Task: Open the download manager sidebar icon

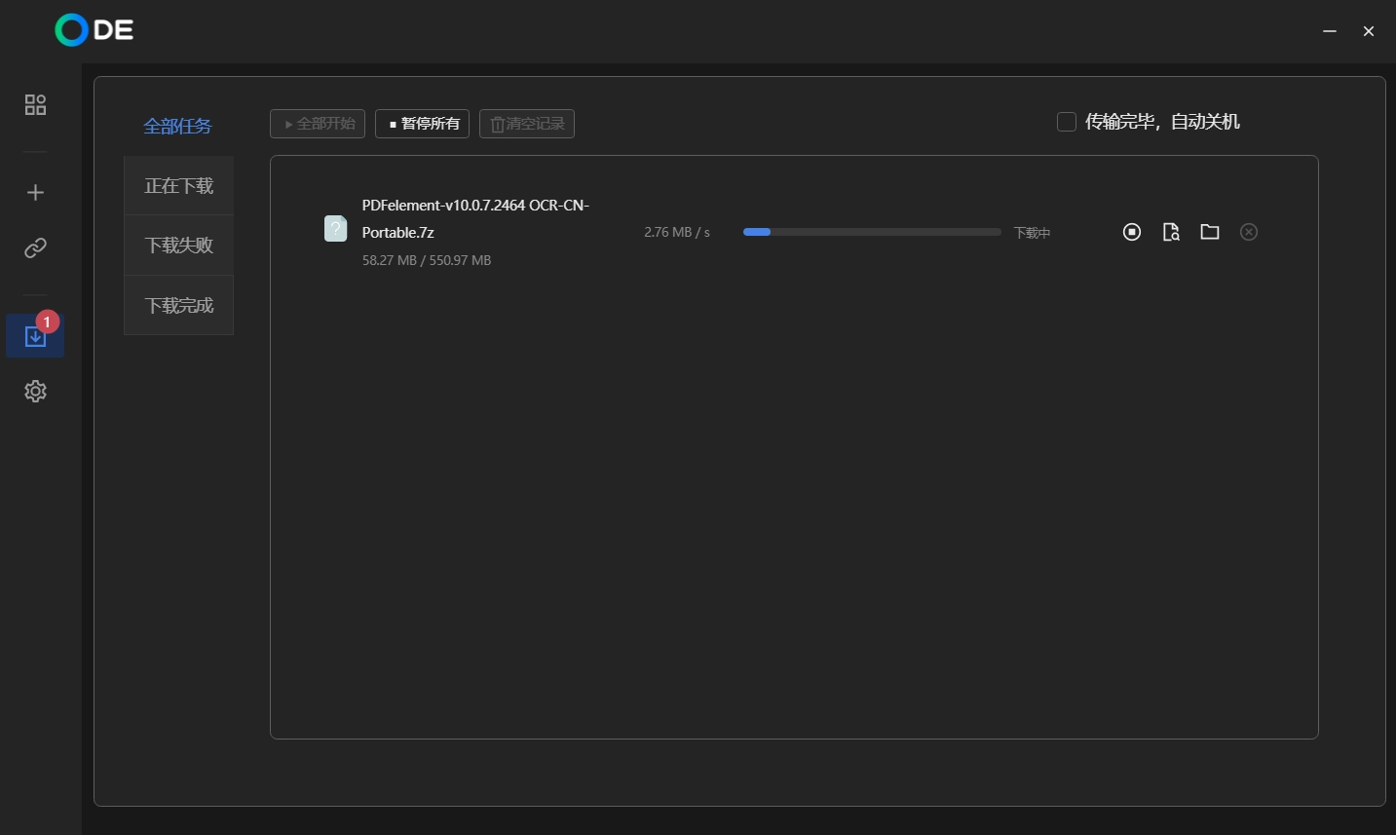Action: click(x=35, y=336)
